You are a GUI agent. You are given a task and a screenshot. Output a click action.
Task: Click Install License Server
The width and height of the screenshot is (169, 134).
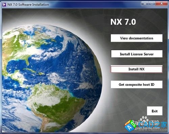pos(137,54)
